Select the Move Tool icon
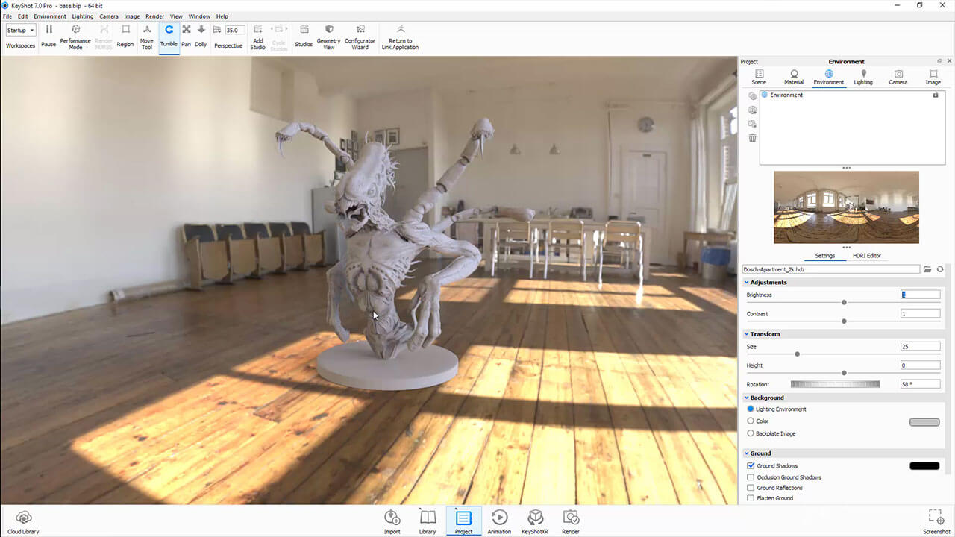The height and width of the screenshot is (537, 955). [147, 30]
